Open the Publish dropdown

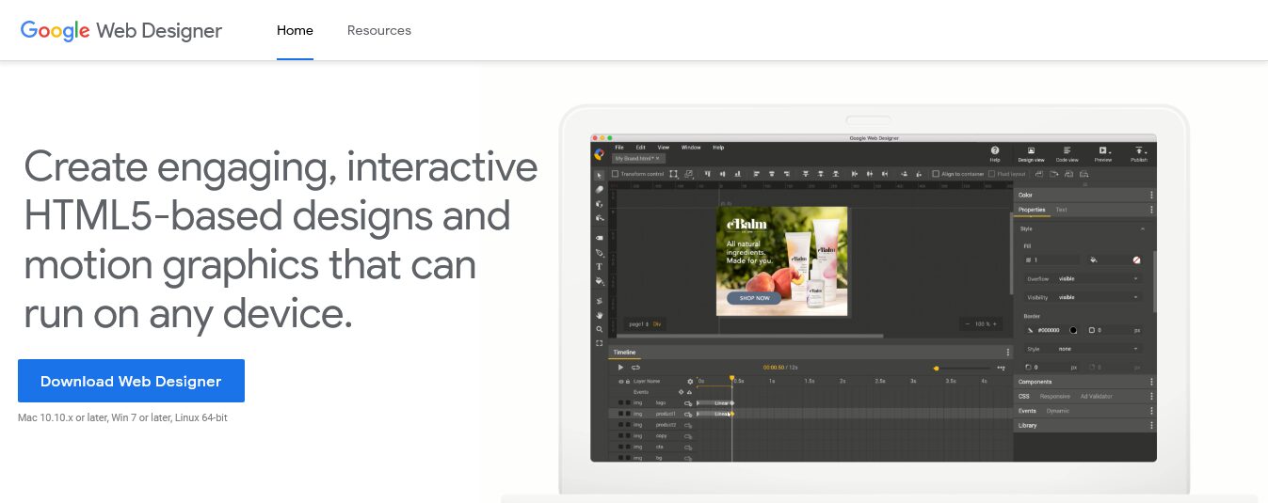pyautogui.click(x=1139, y=153)
